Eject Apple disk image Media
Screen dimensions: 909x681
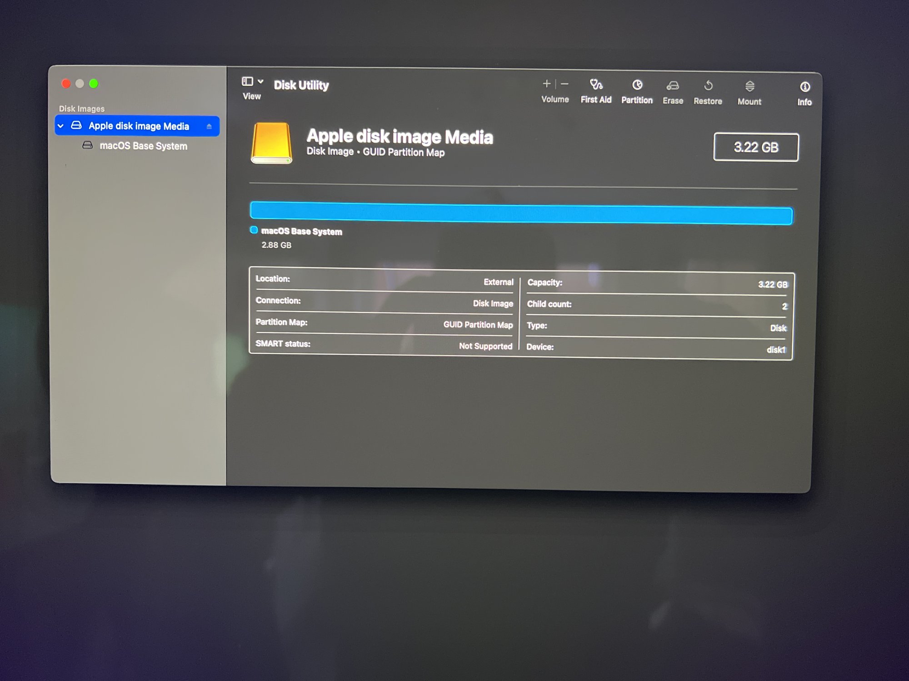point(209,126)
